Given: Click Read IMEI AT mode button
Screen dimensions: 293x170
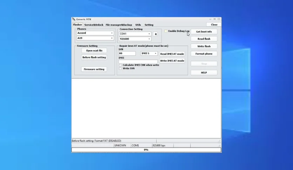Looking at the screenshot, I should pyautogui.click(x=172, y=54).
